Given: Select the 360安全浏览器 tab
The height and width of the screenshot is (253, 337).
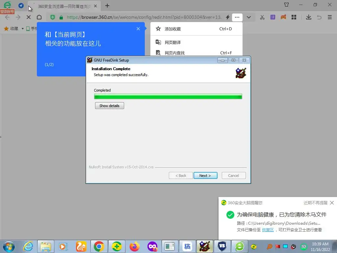Looking at the screenshot, I should (x=65, y=6).
